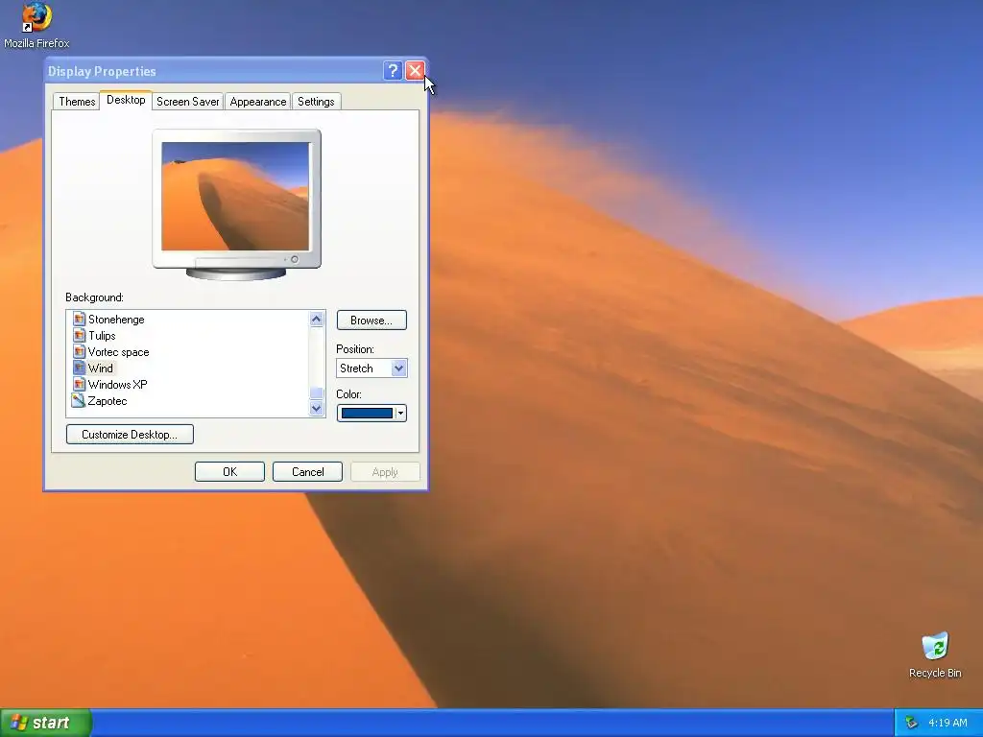Image resolution: width=983 pixels, height=737 pixels.
Task: Select Stonehenge in the background list
Action: (x=116, y=319)
